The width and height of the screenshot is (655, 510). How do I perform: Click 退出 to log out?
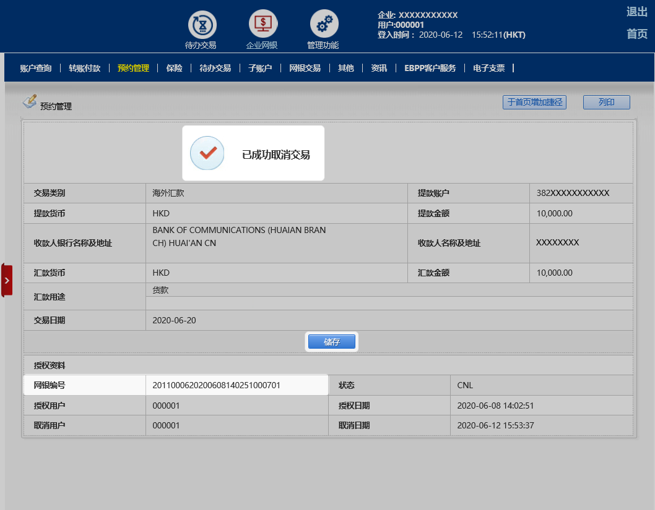coord(636,12)
